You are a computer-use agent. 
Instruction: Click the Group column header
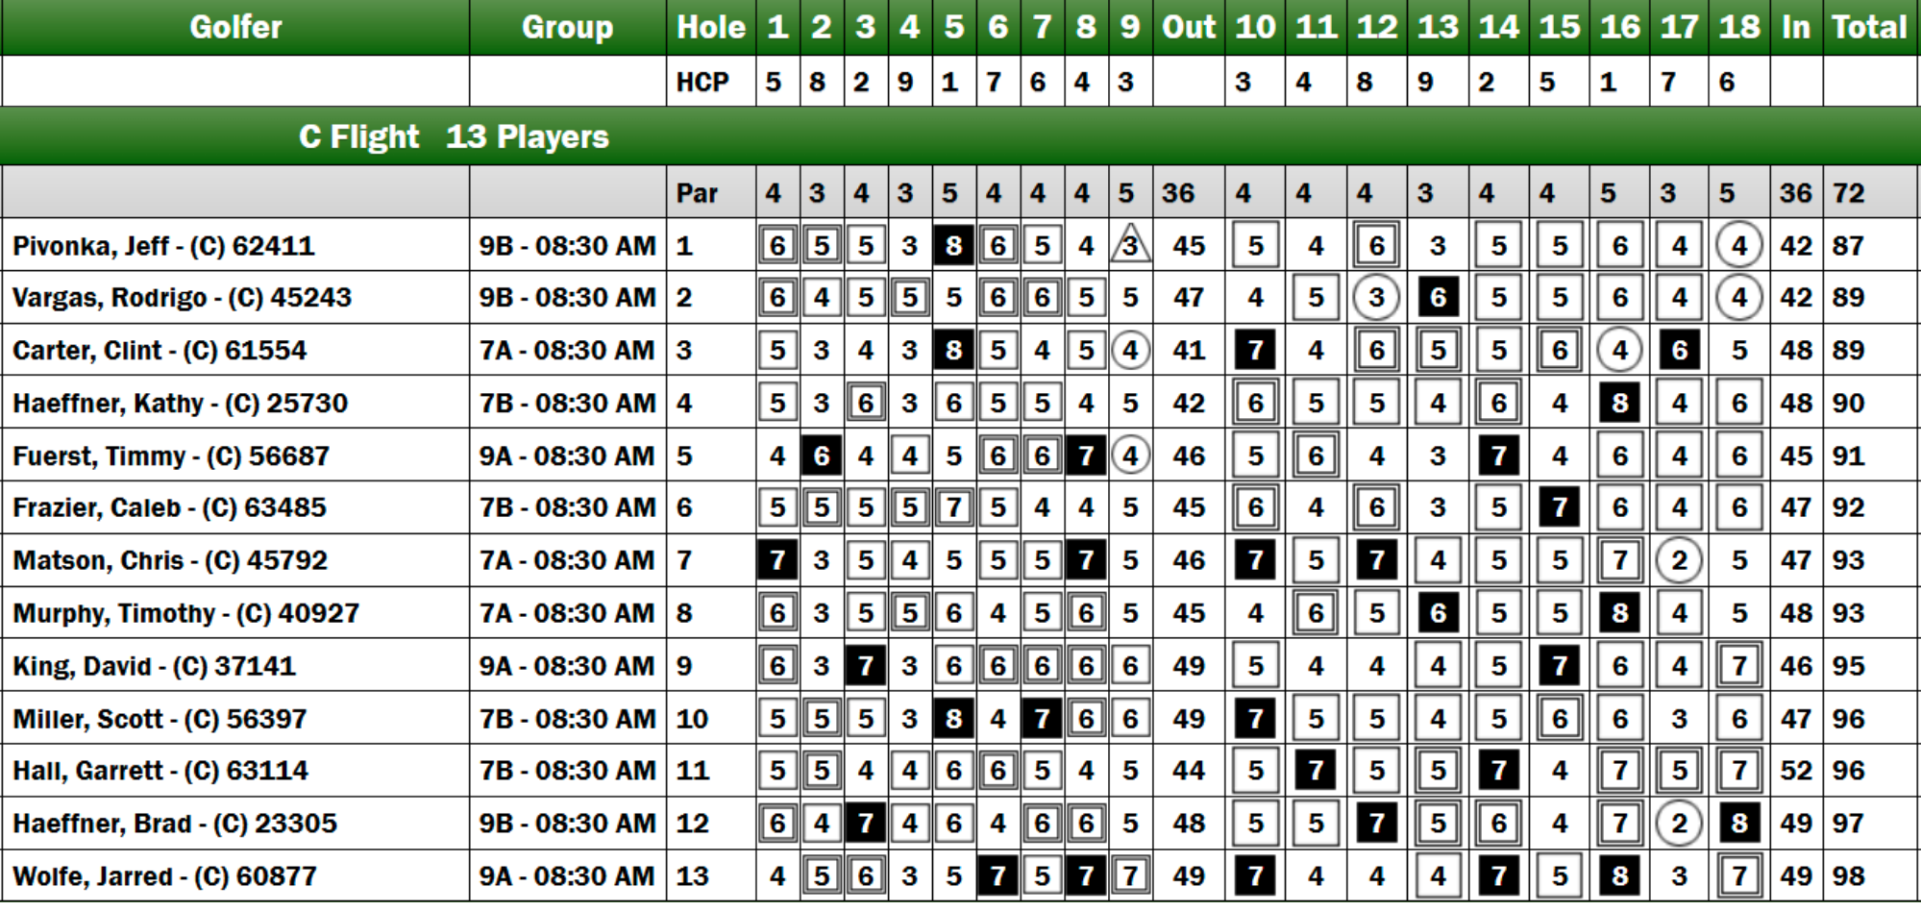567,27
